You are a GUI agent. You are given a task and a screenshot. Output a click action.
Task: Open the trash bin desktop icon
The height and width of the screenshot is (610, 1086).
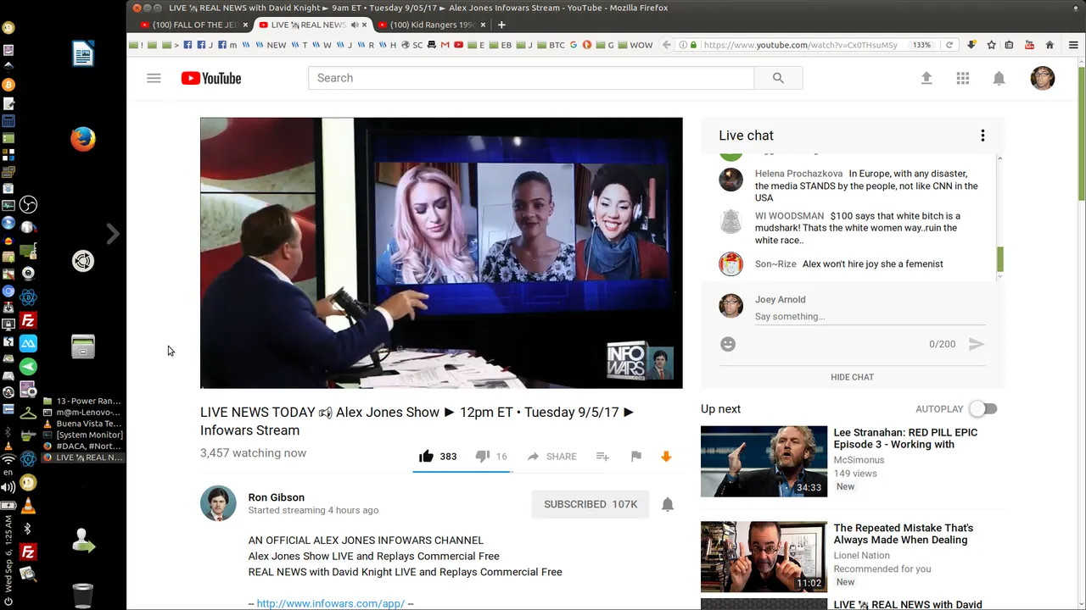(82, 596)
